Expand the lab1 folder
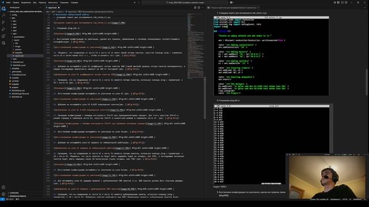The image size is (369, 207). click(x=14, y=21)
